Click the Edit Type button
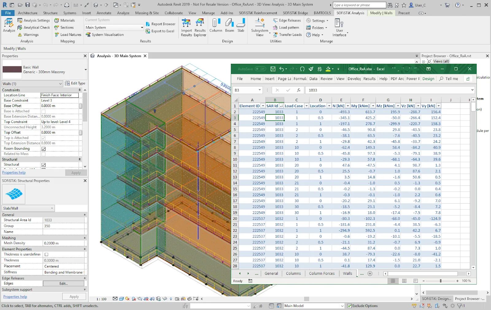This screenshot has width=491, height=310. coord(75,83)
